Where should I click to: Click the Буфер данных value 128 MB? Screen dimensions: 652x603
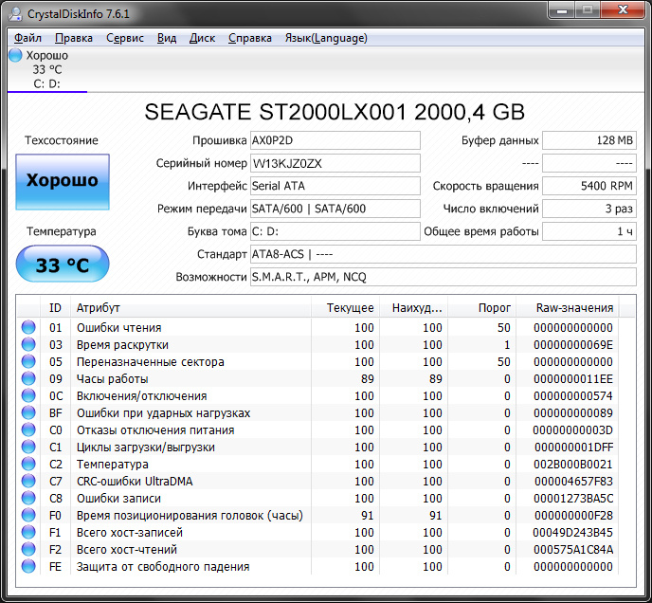(589, 140)
